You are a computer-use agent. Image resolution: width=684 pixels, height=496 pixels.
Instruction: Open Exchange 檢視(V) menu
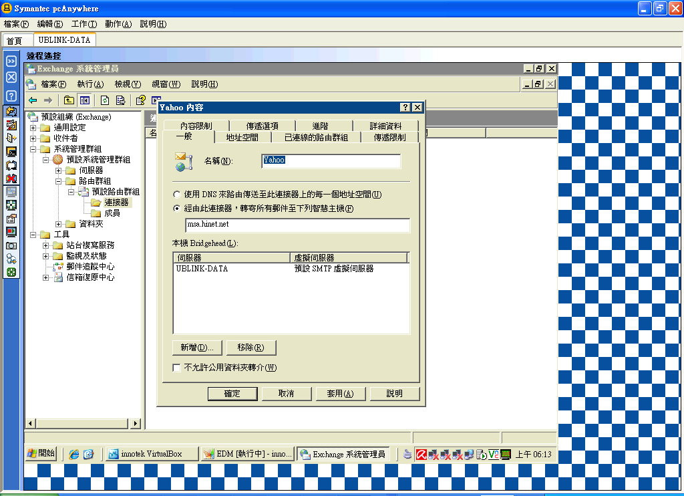(128, 84)
